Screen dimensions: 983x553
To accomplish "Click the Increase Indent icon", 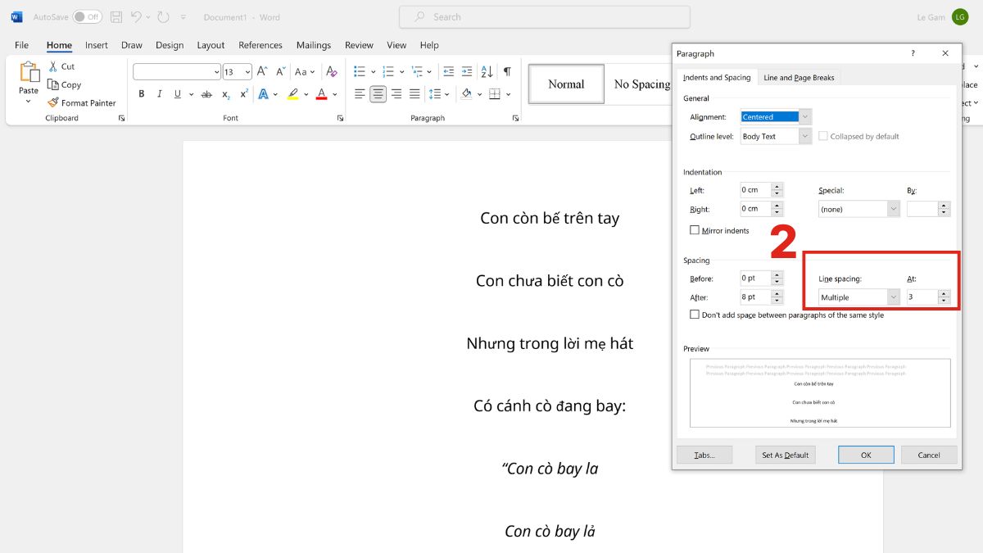I will [467, 72].
